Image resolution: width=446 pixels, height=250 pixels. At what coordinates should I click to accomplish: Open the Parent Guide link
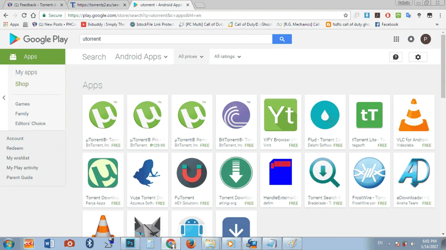[x=20, y=177]
